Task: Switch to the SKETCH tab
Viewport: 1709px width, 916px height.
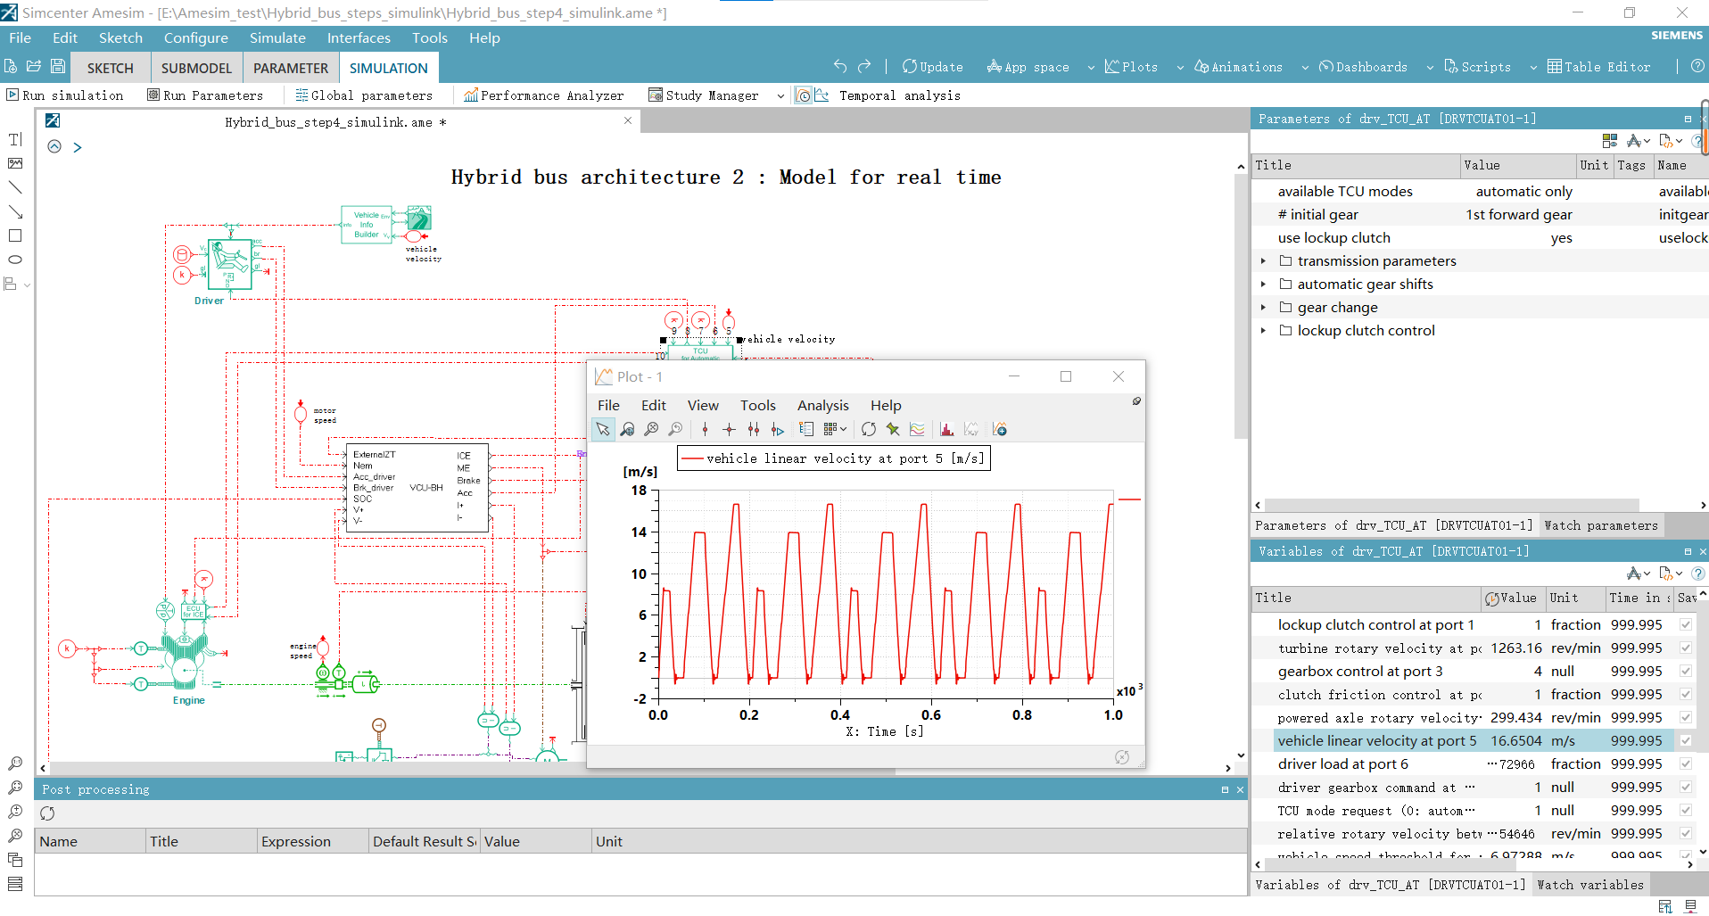Action: pos(110,67)
